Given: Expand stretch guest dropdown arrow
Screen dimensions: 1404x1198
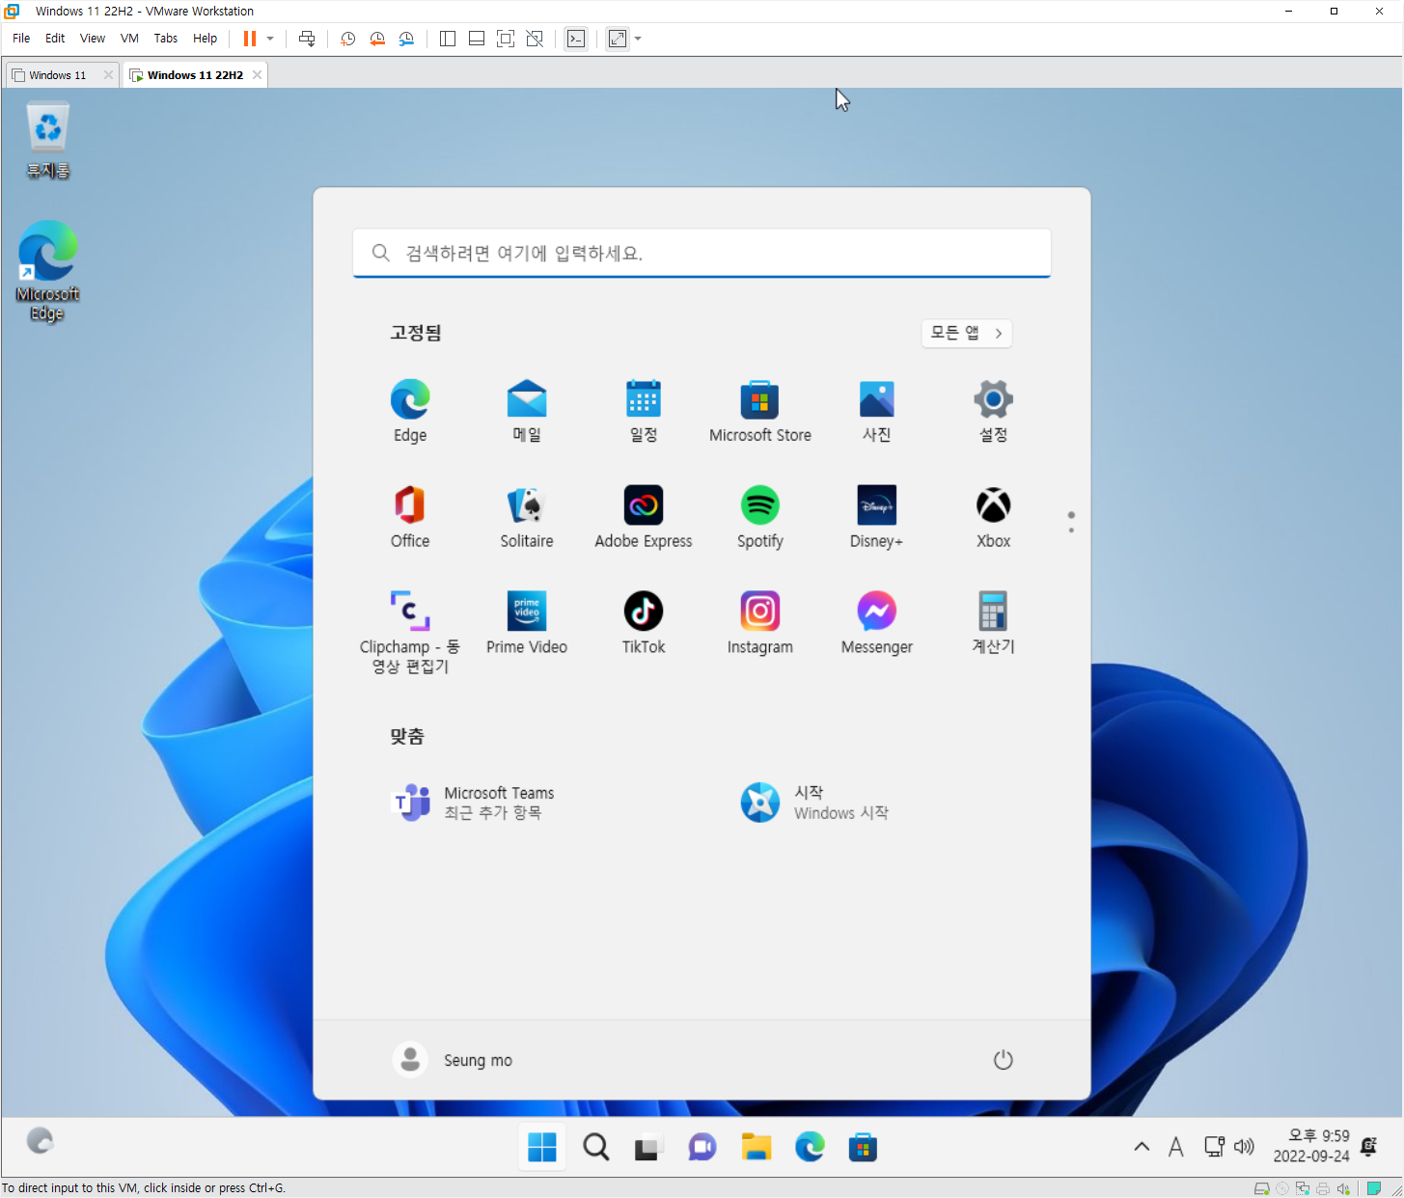Looking at the screenshot, I should [638, 39].
